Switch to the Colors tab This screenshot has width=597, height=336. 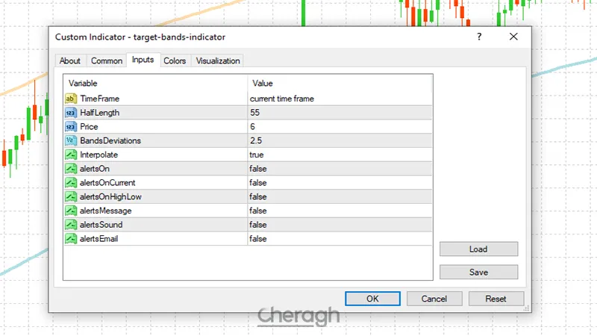click(x=175, y=61)
